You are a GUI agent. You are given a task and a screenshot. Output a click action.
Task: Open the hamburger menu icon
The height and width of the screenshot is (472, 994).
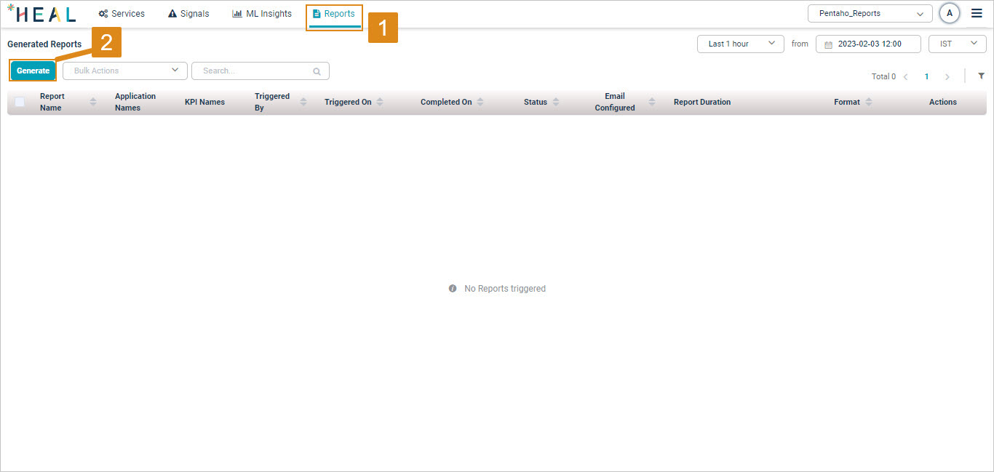pyautogui.click(x=977, y=13)
